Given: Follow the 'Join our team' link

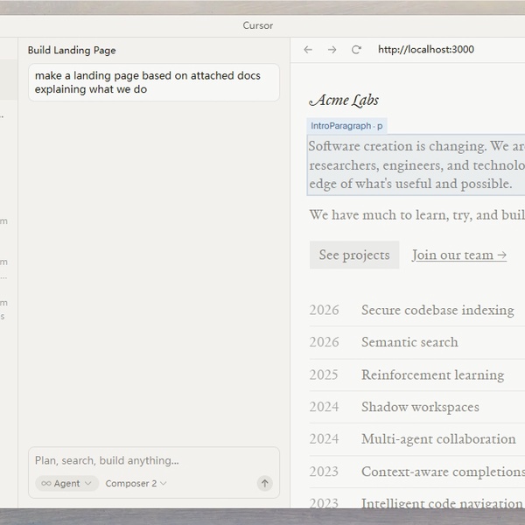Looking at the screenshot, I should (458, 255).
